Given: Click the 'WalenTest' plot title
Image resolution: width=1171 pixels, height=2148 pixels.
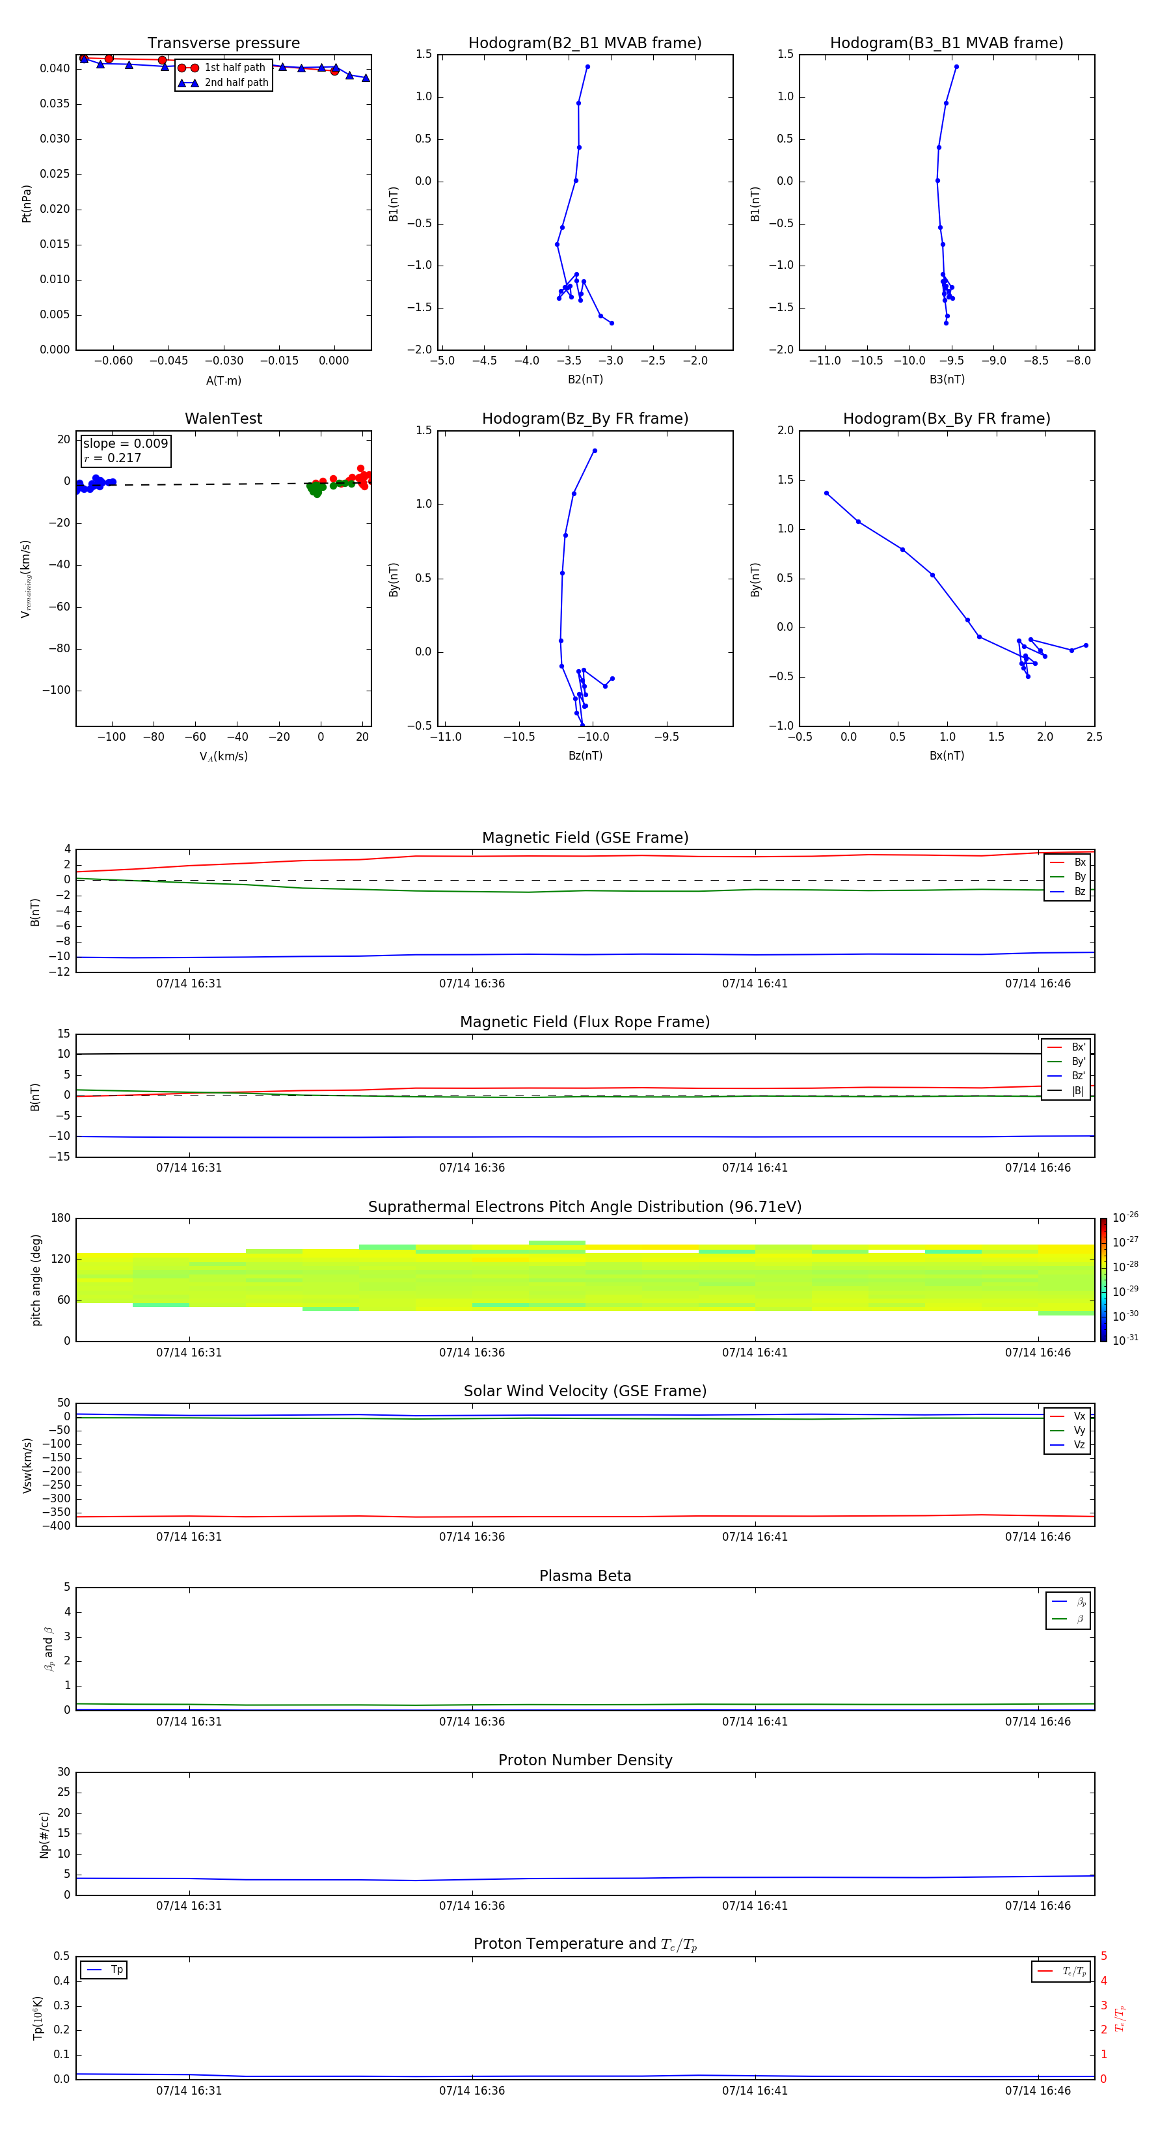Looking at the screenshot, I should (x=223, y=419).
